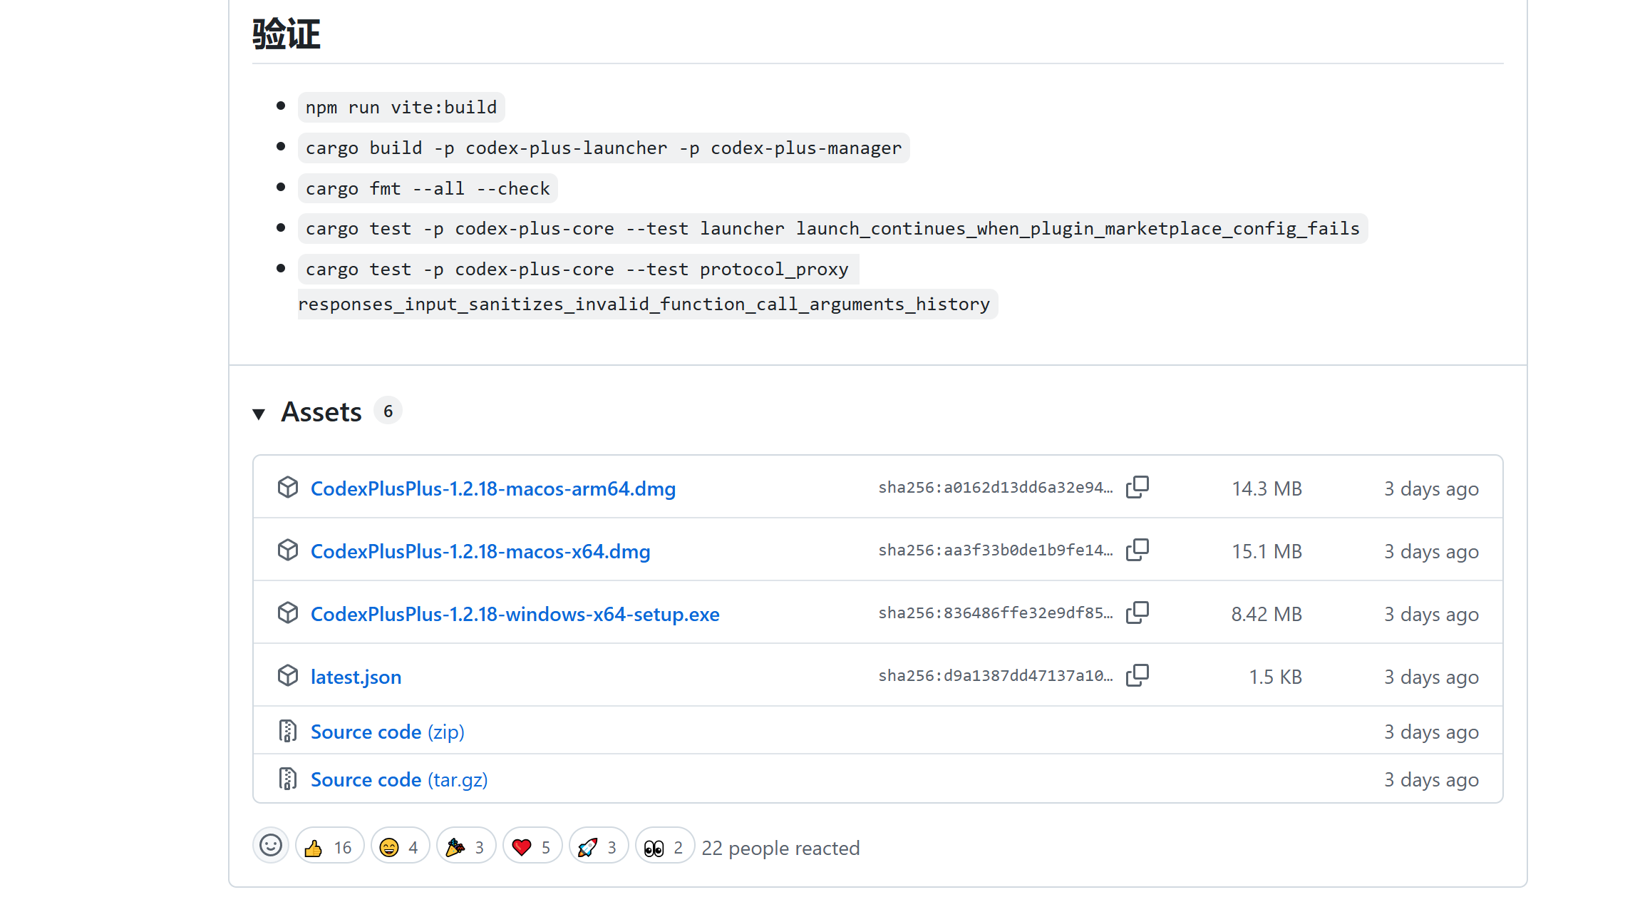Open the latest.json asset link
The height and width of the screenshot is (917, 1625).
coord(356,677)
